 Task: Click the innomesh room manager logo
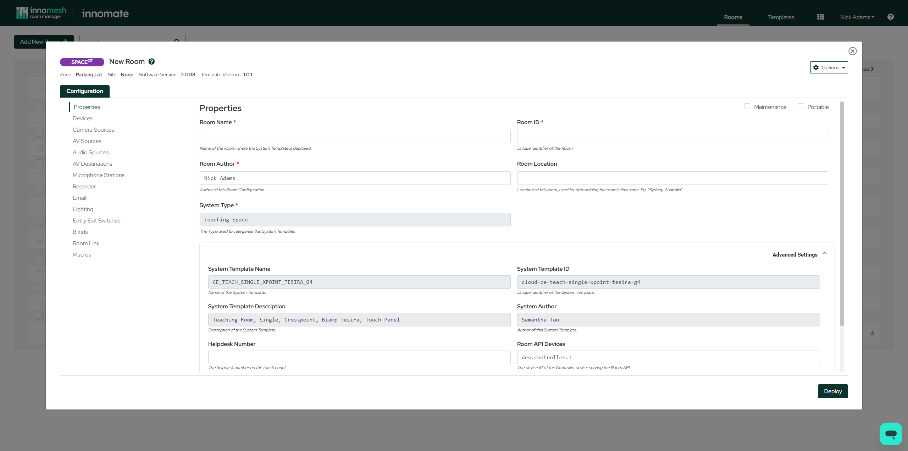tap(41, 13)
